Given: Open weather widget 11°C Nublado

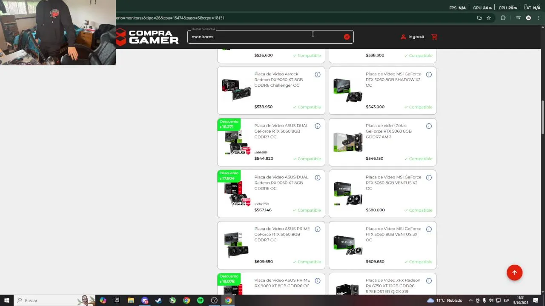Looking at the screenshot, I should [x=445, y=300].
